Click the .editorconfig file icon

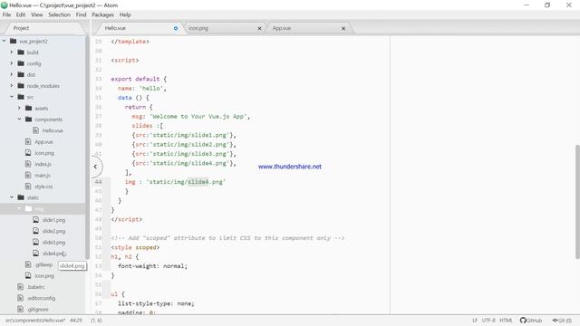point(21,298)
